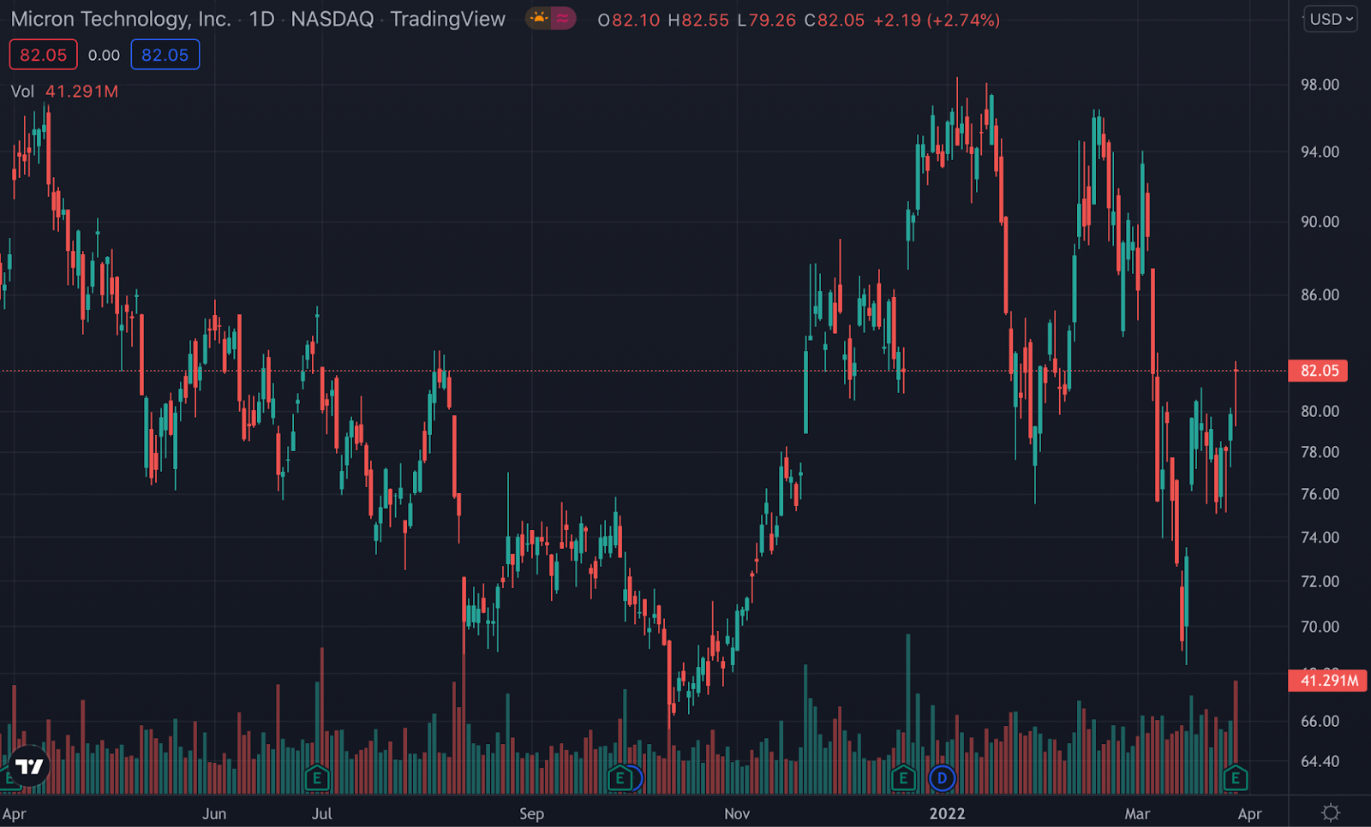Click the Nov label on time axis
This screenshot has height=827, width=1371.
pyautogui.click(x=737, y=813)
